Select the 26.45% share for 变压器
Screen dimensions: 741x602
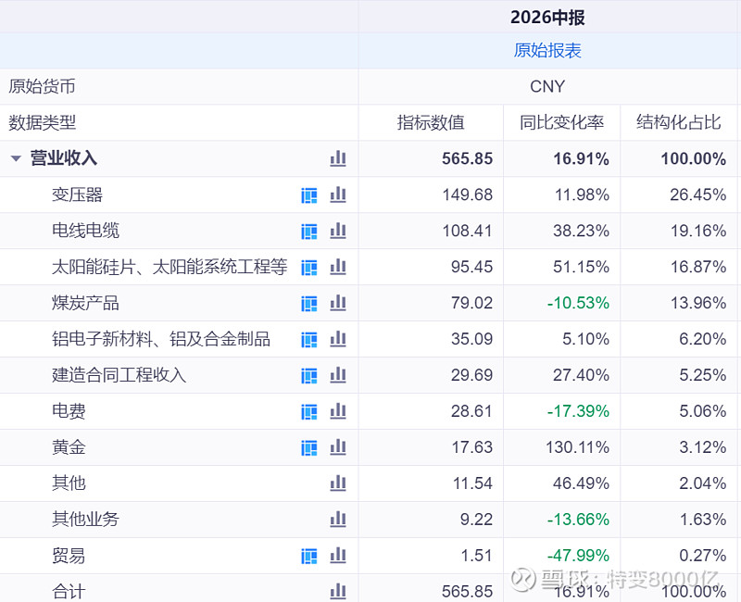tap(698, 194)
